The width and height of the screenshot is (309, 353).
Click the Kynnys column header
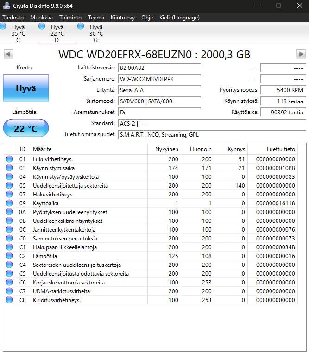231,149
